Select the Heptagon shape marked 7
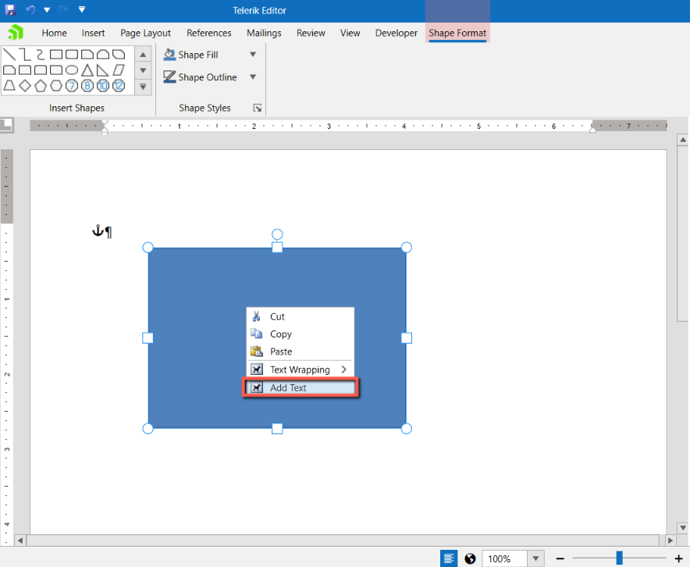The width and height of the screenshot is (690, 567). [x=72, y=86]
